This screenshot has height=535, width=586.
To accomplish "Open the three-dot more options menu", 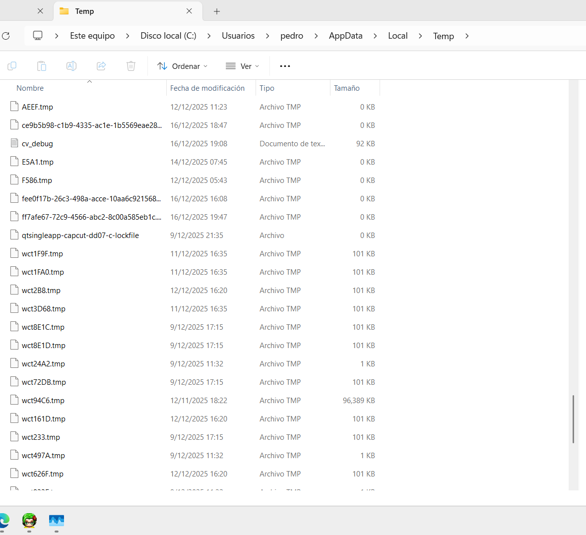I will pos(285,66).
